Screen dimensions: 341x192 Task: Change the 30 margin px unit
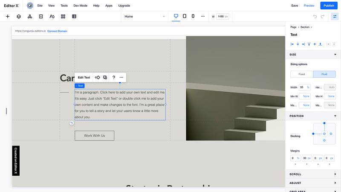309,158
